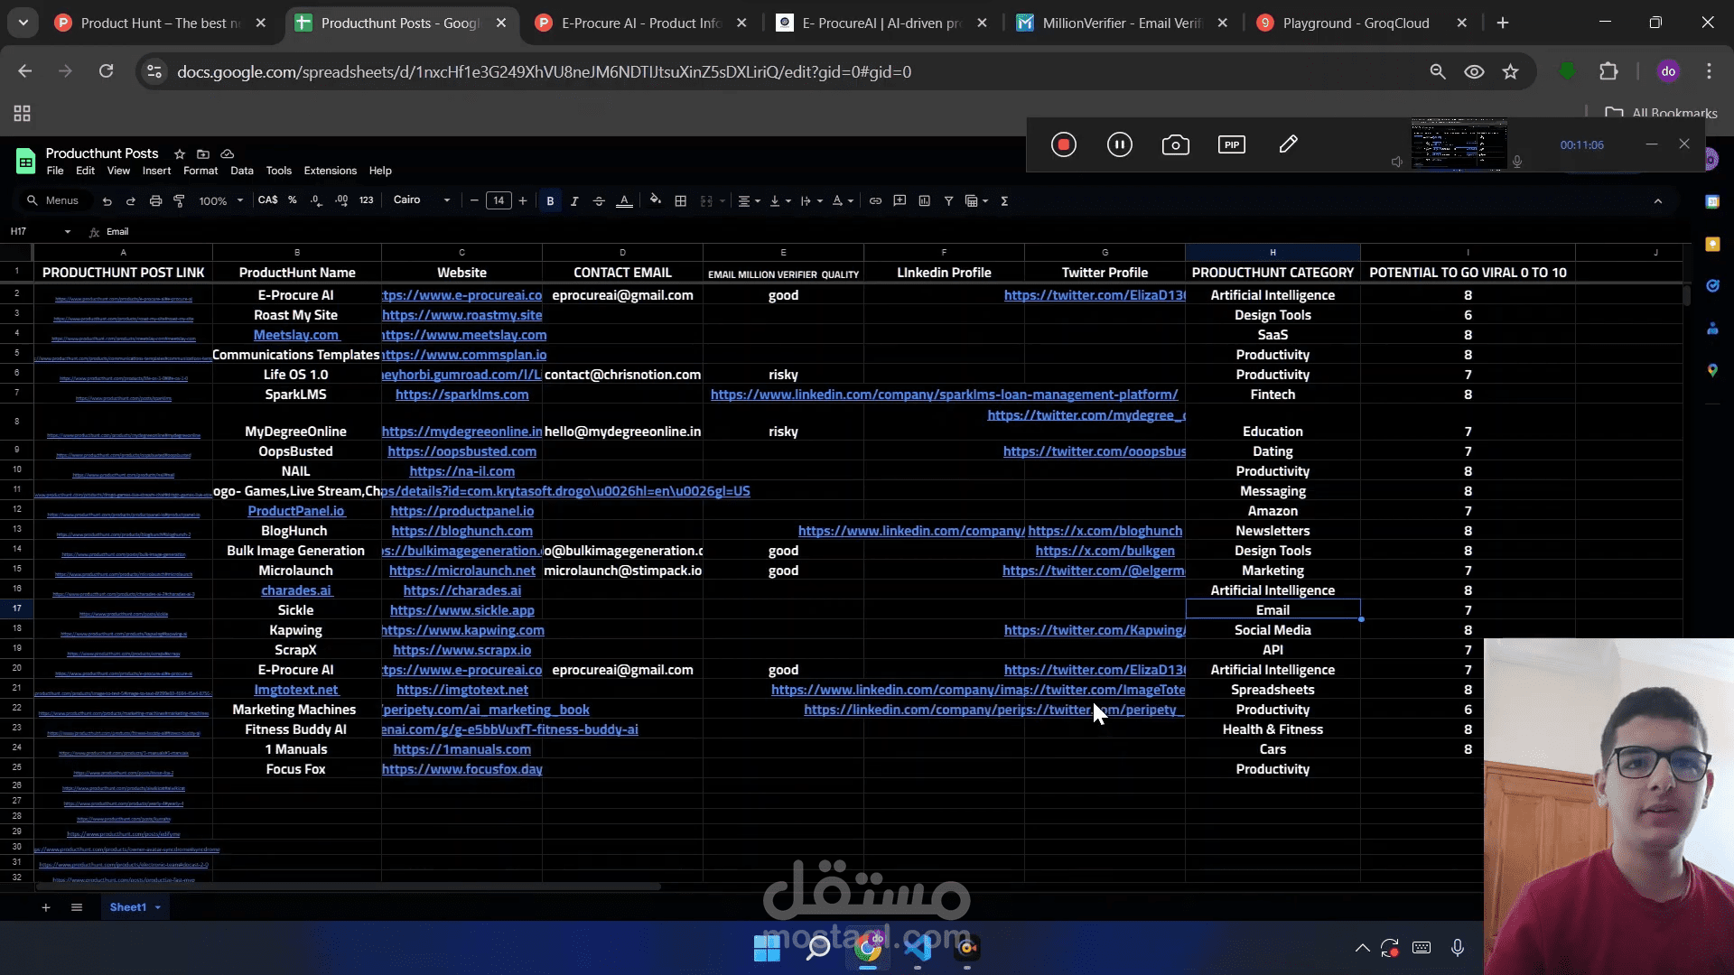This screenshot has height=975, width=1734.
Task: Click the Menus search box
Action: (54, 200)
